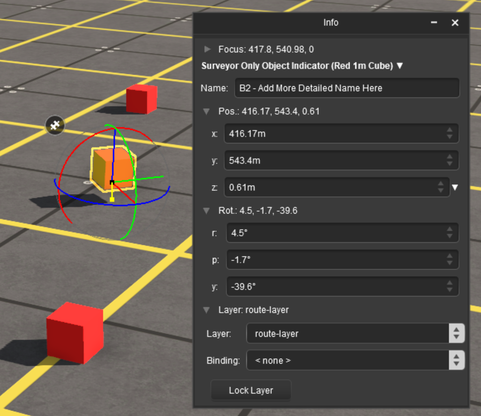
Task: Select the large red cube in the foreground
Action: click(75, 332)
